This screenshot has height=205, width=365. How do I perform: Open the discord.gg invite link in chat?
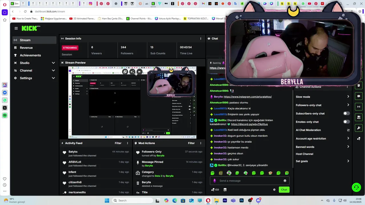tap(249, 124)
